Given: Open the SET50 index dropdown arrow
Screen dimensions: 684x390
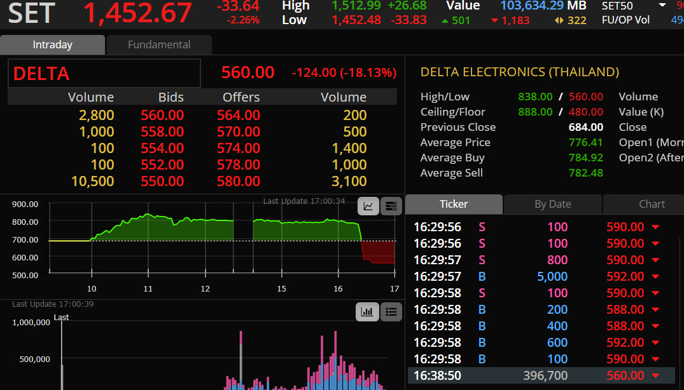Looking at the screenshot, I should [662, 5].
